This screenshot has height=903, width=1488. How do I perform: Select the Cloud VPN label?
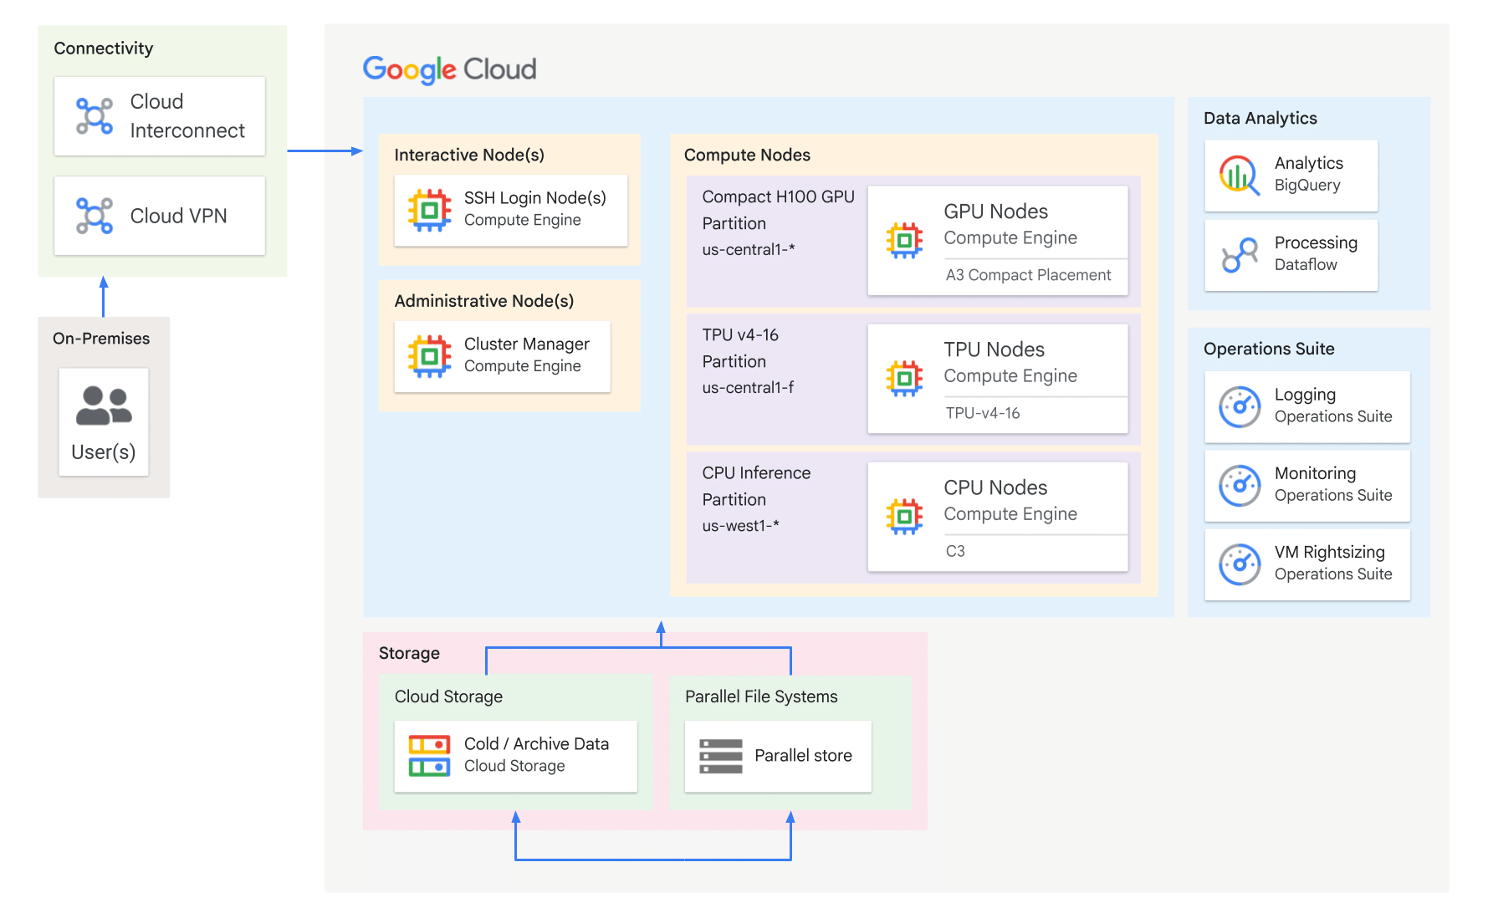coord(178,216)
